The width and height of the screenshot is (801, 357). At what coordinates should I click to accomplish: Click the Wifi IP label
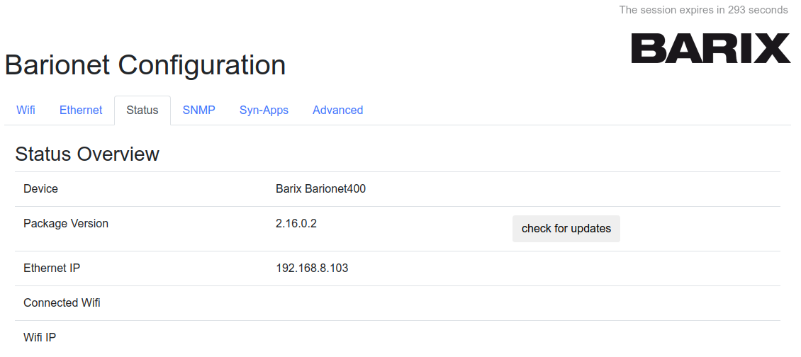point(40,338)
